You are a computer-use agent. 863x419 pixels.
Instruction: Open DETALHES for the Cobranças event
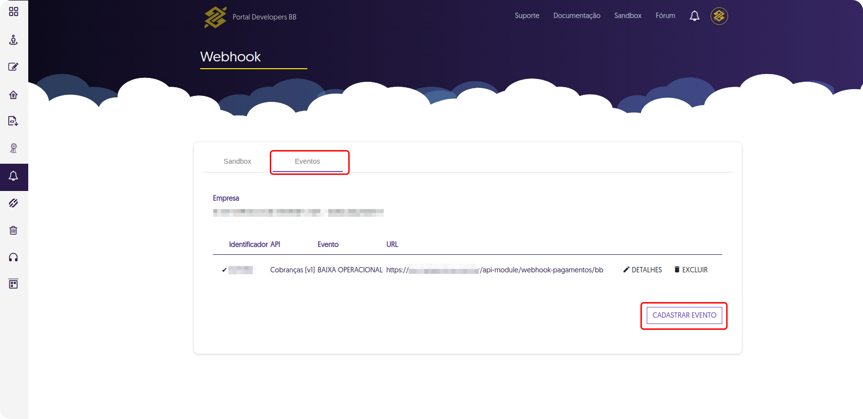click(642, 270)
